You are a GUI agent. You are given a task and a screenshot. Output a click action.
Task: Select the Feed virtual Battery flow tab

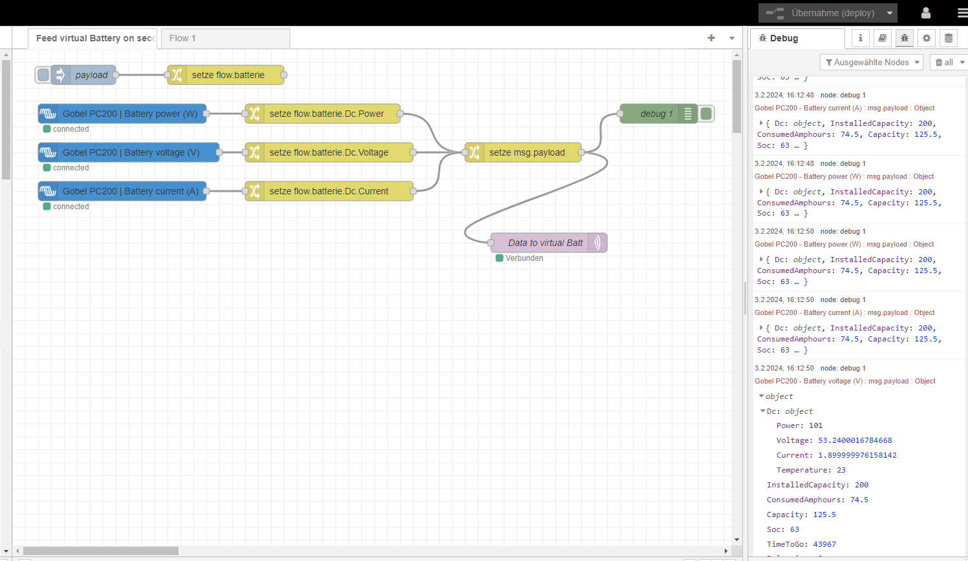tap(93, 38)
